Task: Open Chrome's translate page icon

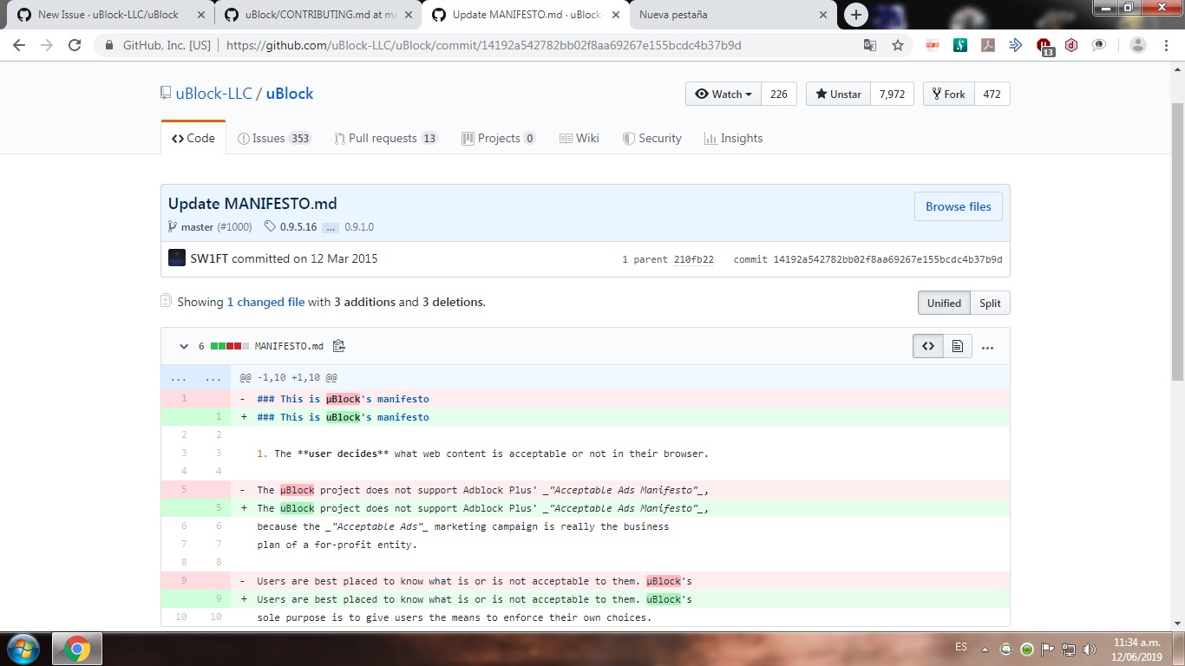Action: [869, 44]
